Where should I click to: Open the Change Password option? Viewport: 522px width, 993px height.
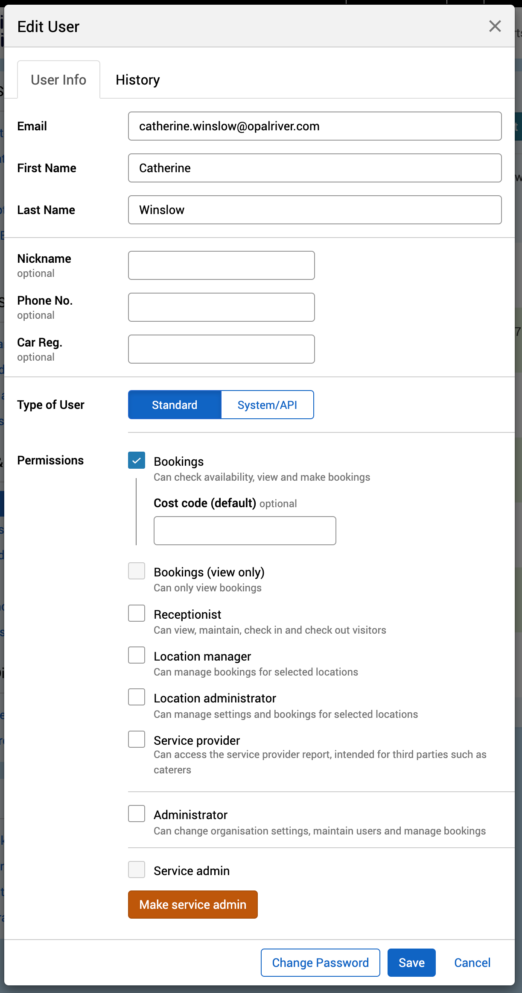[320, 963]
